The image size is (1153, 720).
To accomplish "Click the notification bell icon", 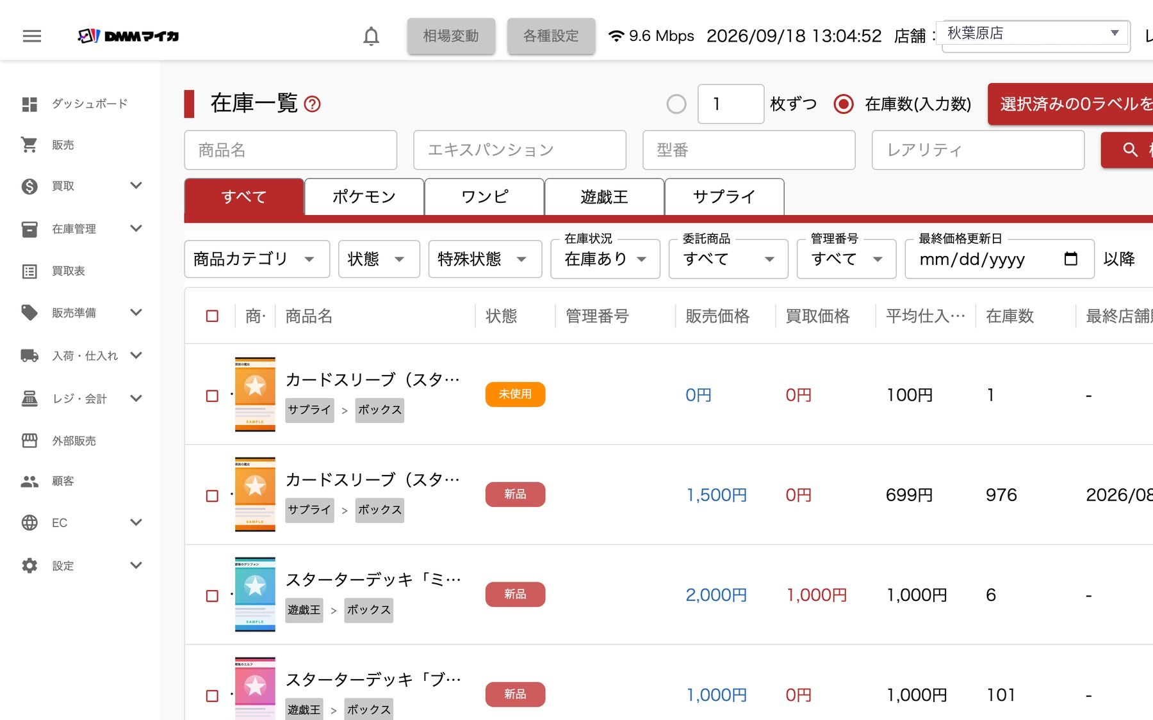I will tap(371, 36).
